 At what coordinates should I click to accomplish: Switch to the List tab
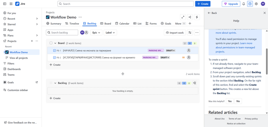(137, 24)
